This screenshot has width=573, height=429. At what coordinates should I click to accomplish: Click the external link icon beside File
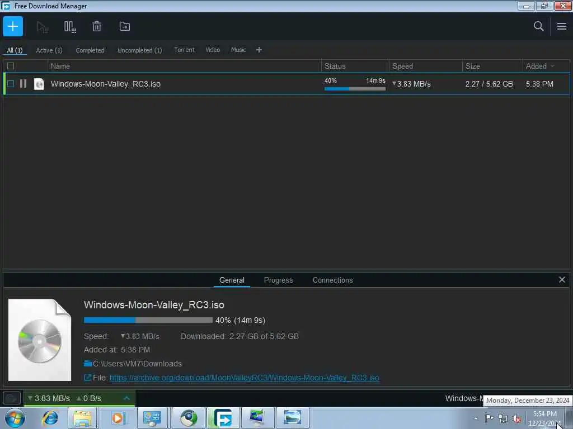87,377
